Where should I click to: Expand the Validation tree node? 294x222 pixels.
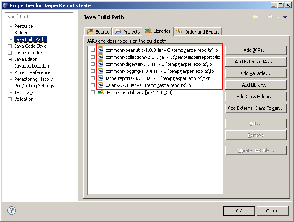point(10,99)
